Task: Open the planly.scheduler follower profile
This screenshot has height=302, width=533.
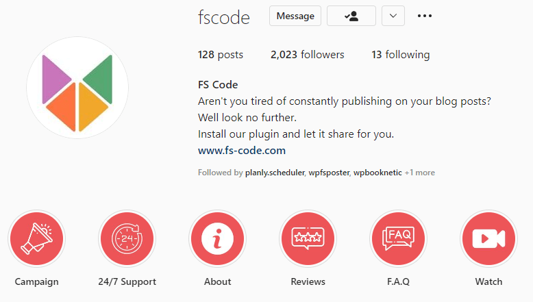Action: click(275, 173)
